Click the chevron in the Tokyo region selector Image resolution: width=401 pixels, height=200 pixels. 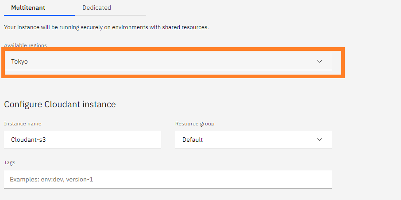point(320,61)
